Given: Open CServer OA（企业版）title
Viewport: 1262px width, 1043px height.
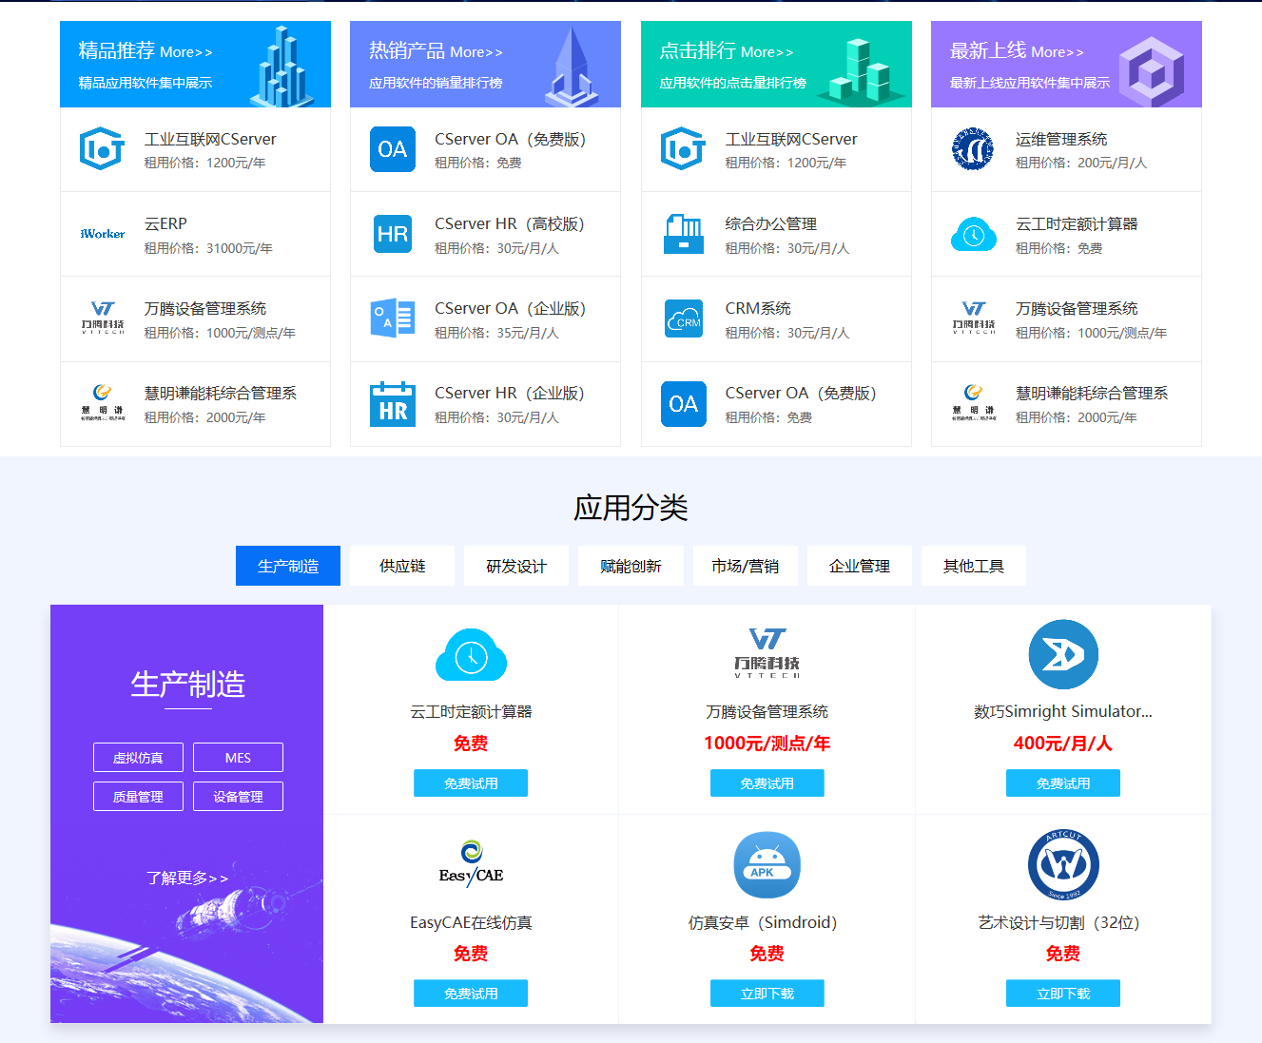Looking at the screenshot, I should point(511,308).
